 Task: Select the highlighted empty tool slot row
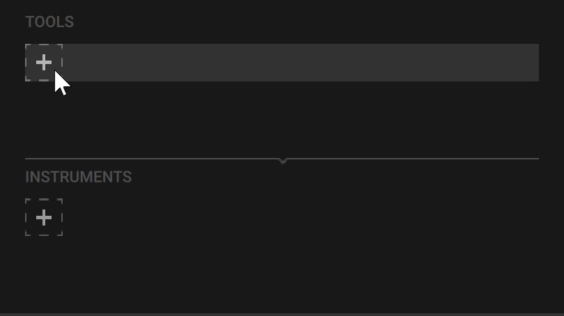coord(299,63)
